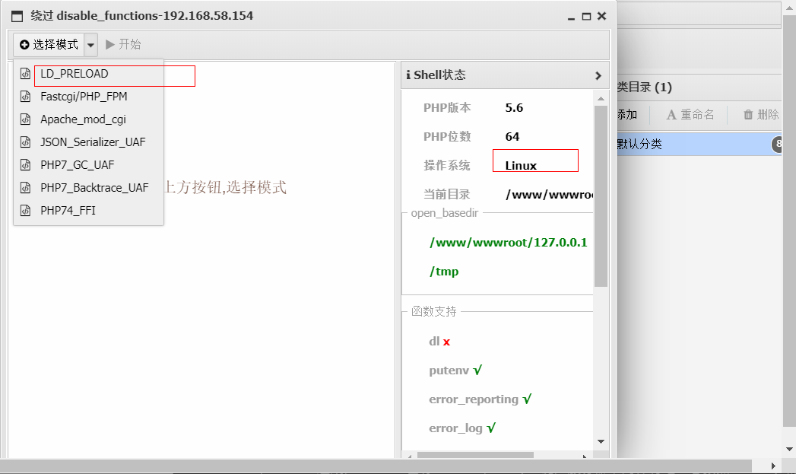This screenshot has height=474, width=796.
Task: Collapse the Shell状态 panel chevron
Action: coord(598,75)
